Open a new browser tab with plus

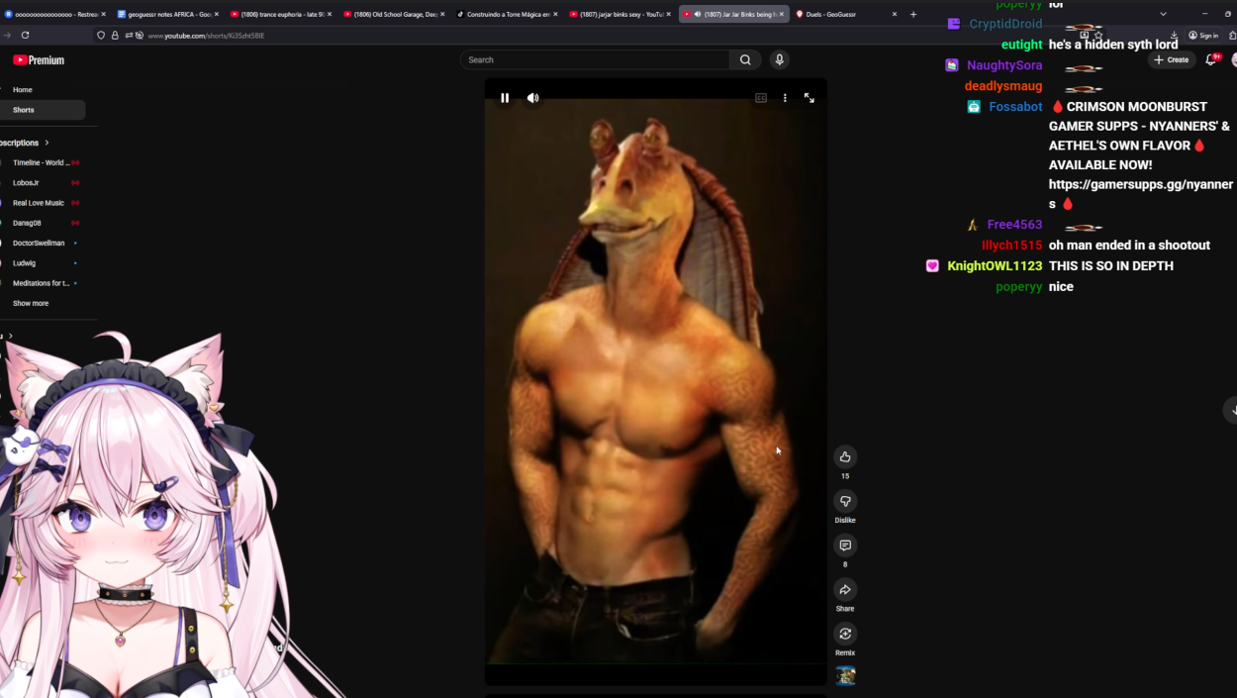click(x=913, y=14)
